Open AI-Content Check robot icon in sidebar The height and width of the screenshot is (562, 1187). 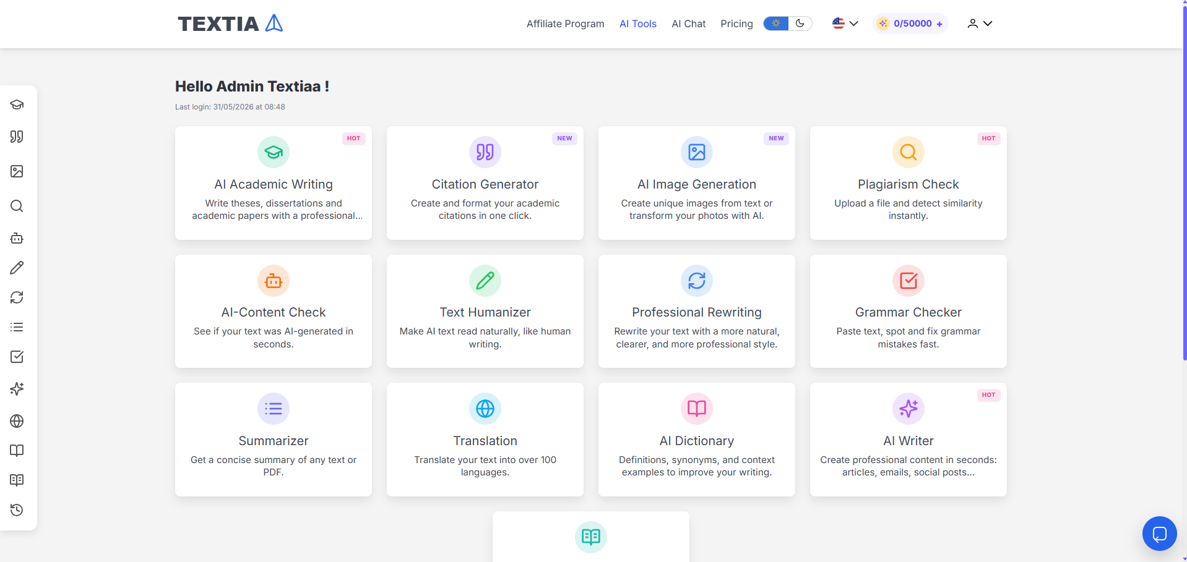(17, 238)
